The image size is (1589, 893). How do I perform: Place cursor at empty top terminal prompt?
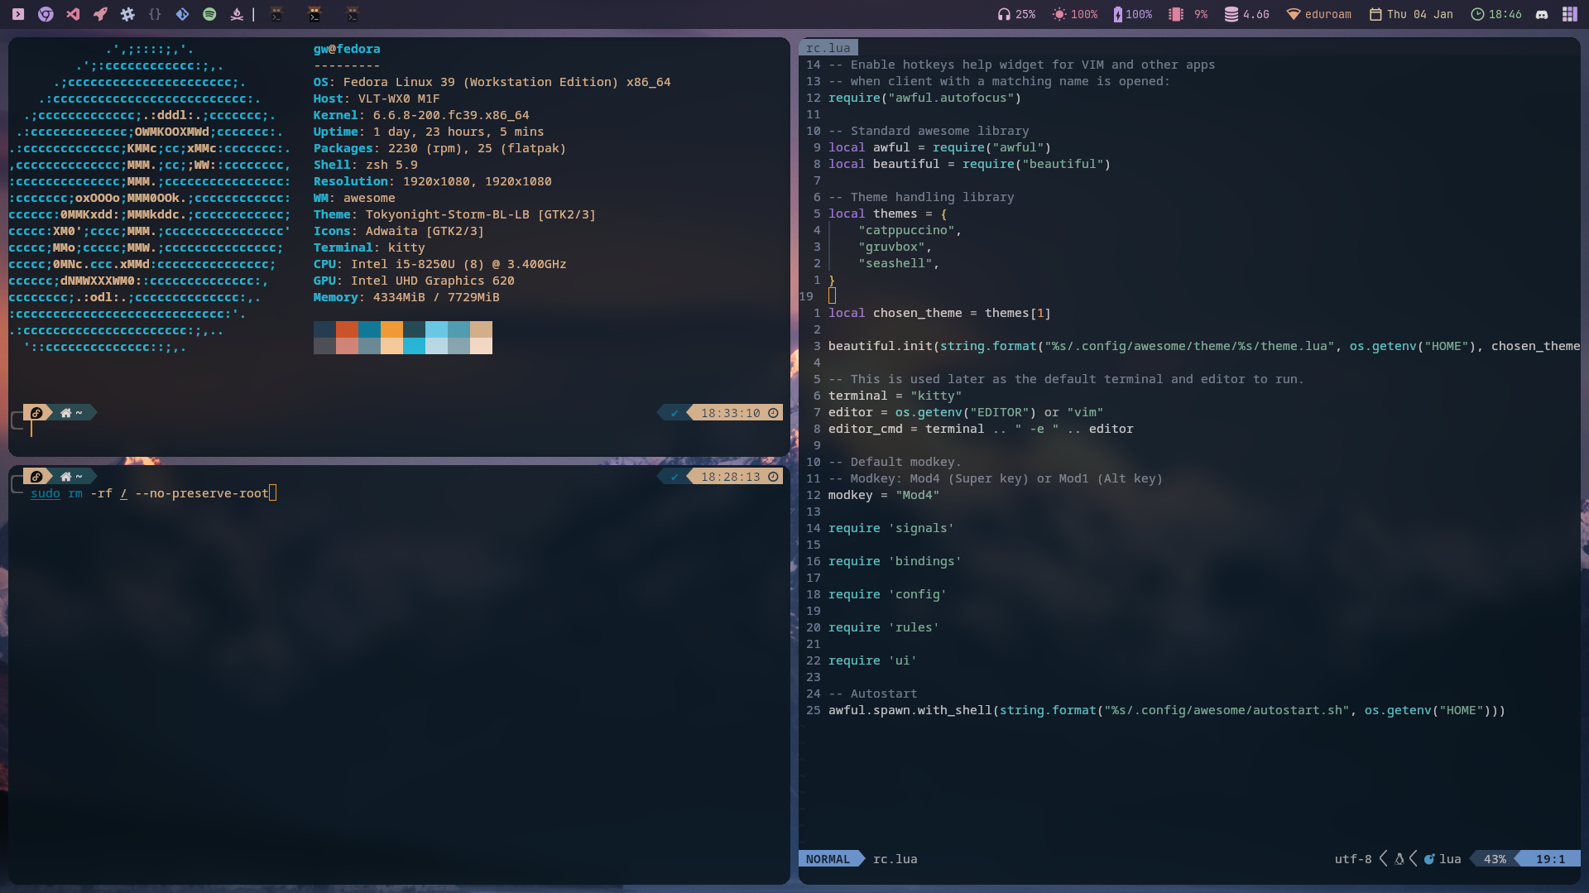pyautogui.click(x=32, y=429)
